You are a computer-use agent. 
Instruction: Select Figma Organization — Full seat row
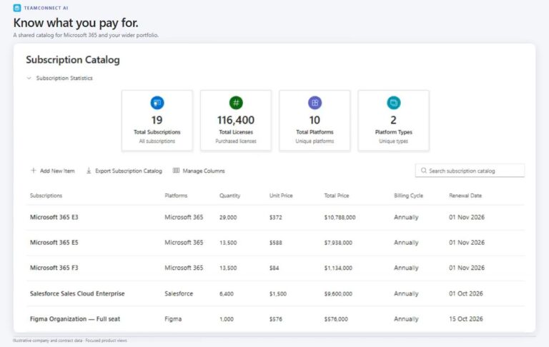pyautogui.click(x=75, y=319)
